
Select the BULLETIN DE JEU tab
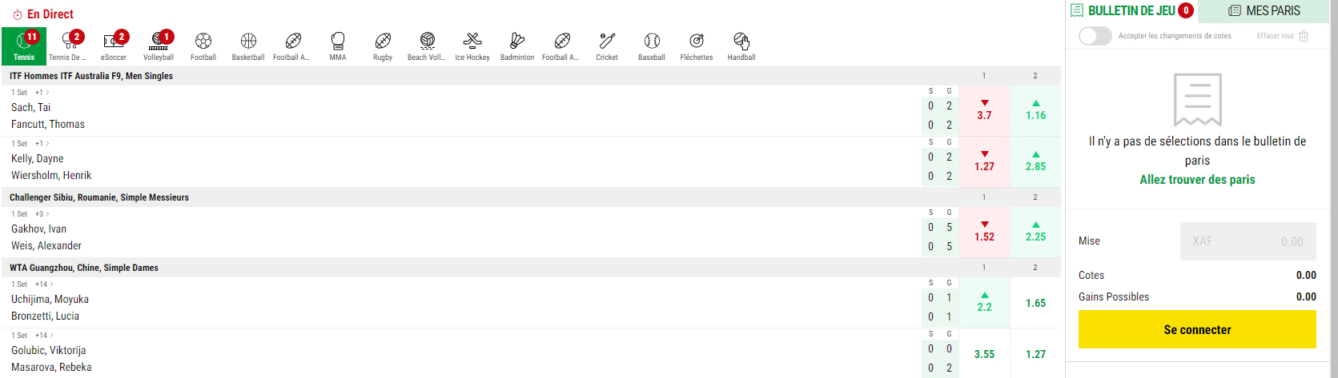1131,11
